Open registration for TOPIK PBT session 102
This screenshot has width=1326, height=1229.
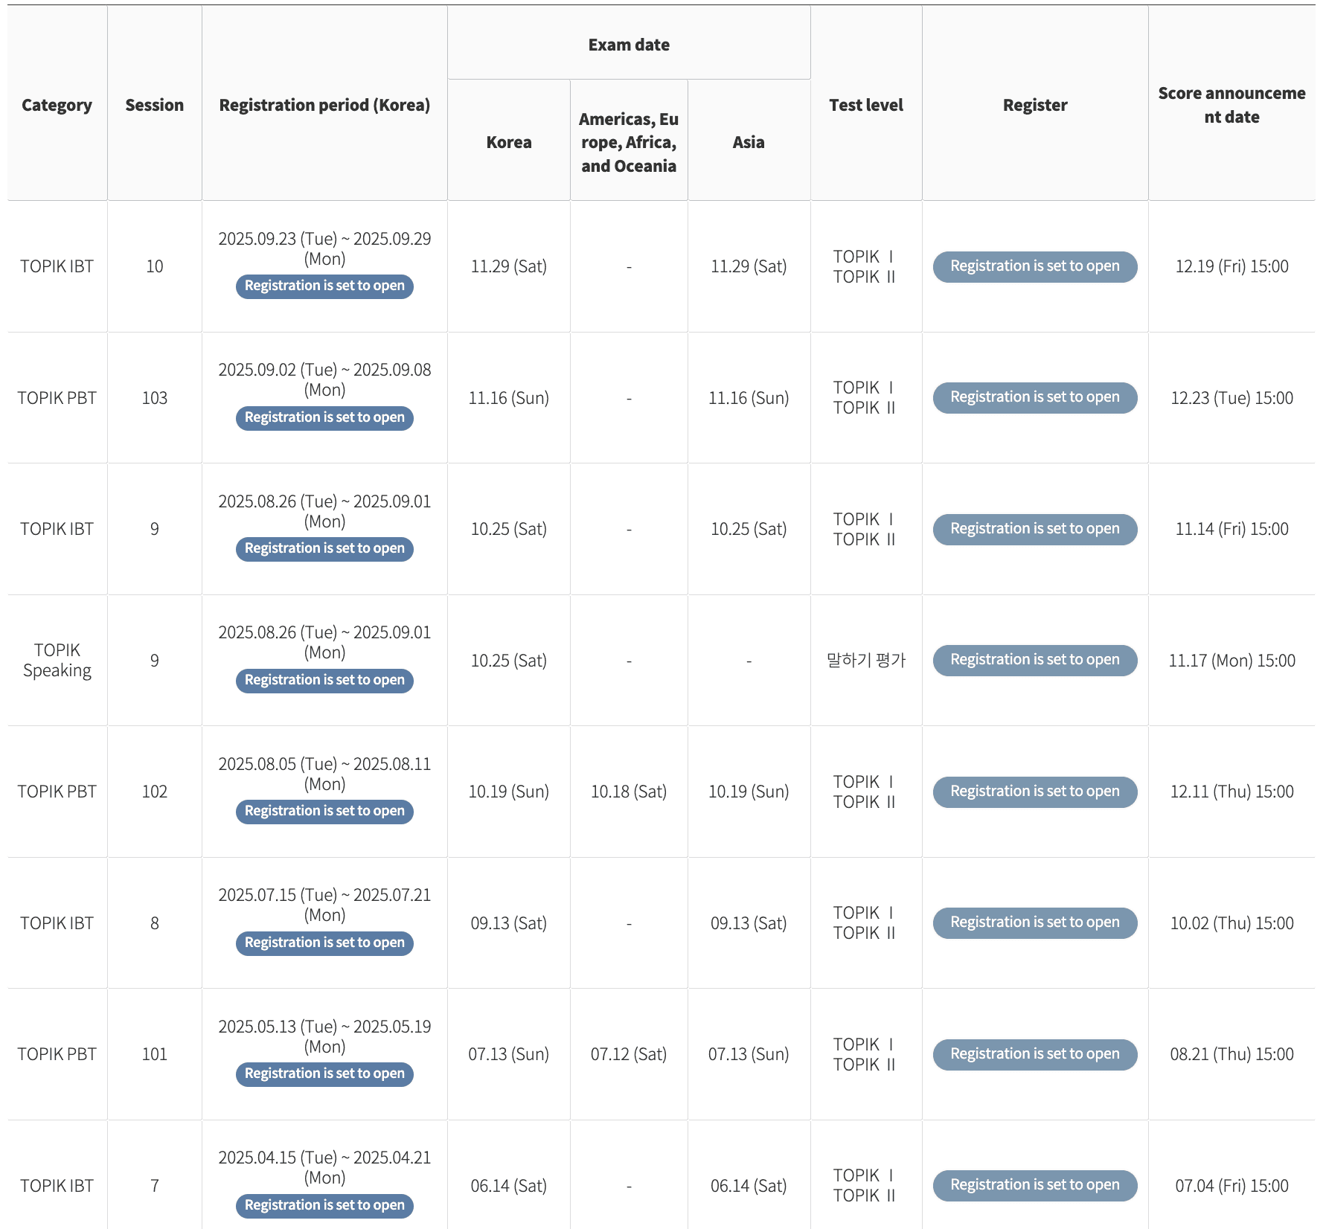(1034, 792)
